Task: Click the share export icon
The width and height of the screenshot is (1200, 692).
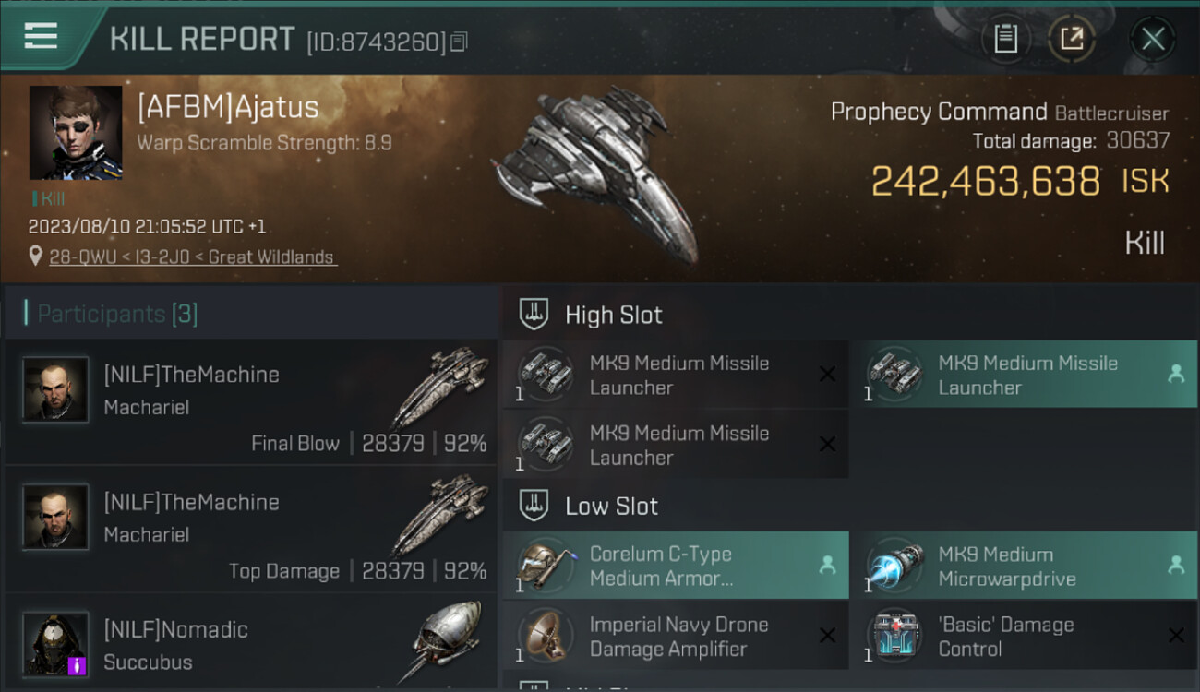Action: click(x=1072, y=39)
